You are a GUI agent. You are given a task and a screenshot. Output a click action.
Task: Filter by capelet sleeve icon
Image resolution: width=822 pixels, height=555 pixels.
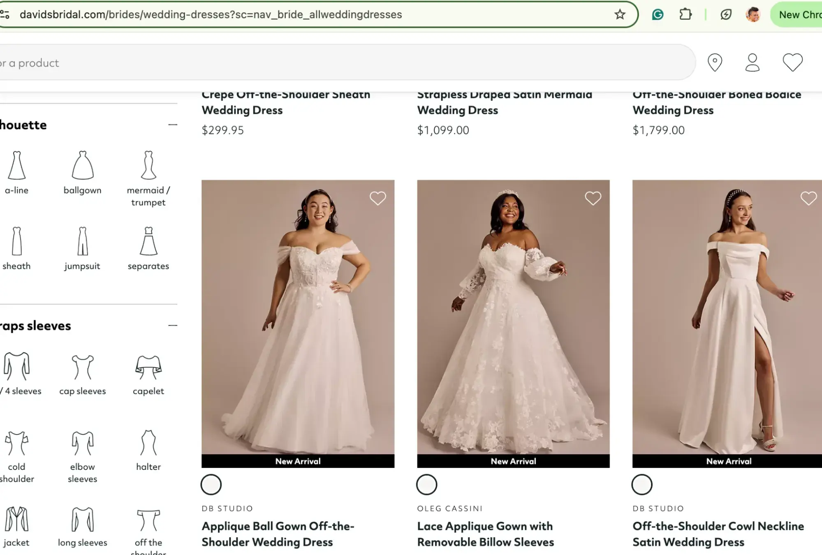[x=148, y=367]
